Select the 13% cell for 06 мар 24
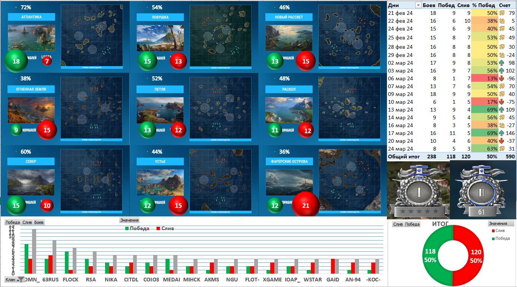The height and width of the screenshot is (287, 517). 485,78
